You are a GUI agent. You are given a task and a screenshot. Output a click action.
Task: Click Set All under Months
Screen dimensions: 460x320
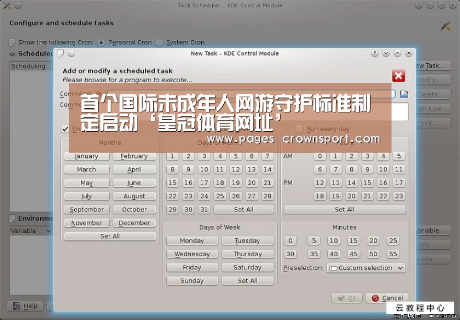click(110, 236)
